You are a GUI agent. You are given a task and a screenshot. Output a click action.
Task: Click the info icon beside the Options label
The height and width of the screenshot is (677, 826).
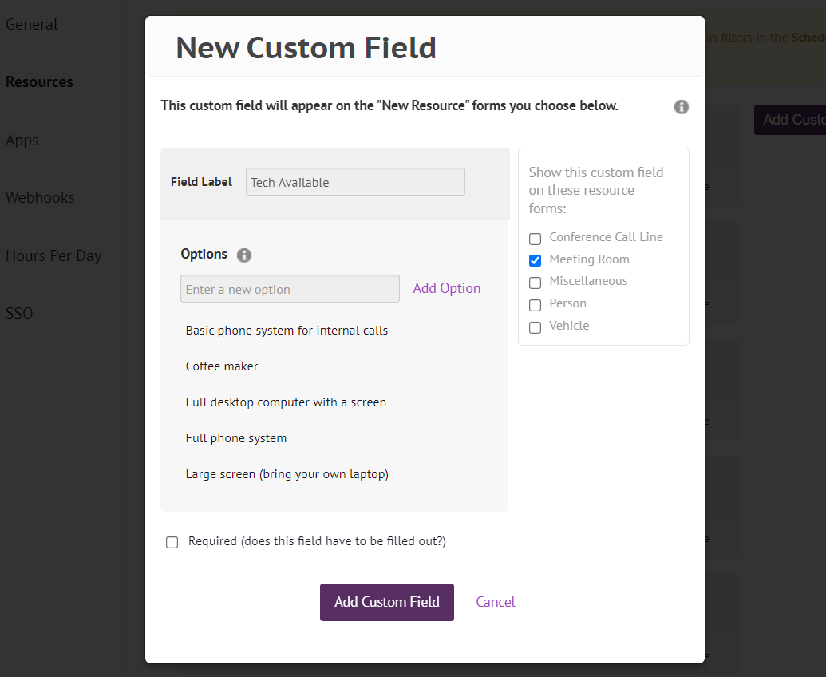coord(244,254)
